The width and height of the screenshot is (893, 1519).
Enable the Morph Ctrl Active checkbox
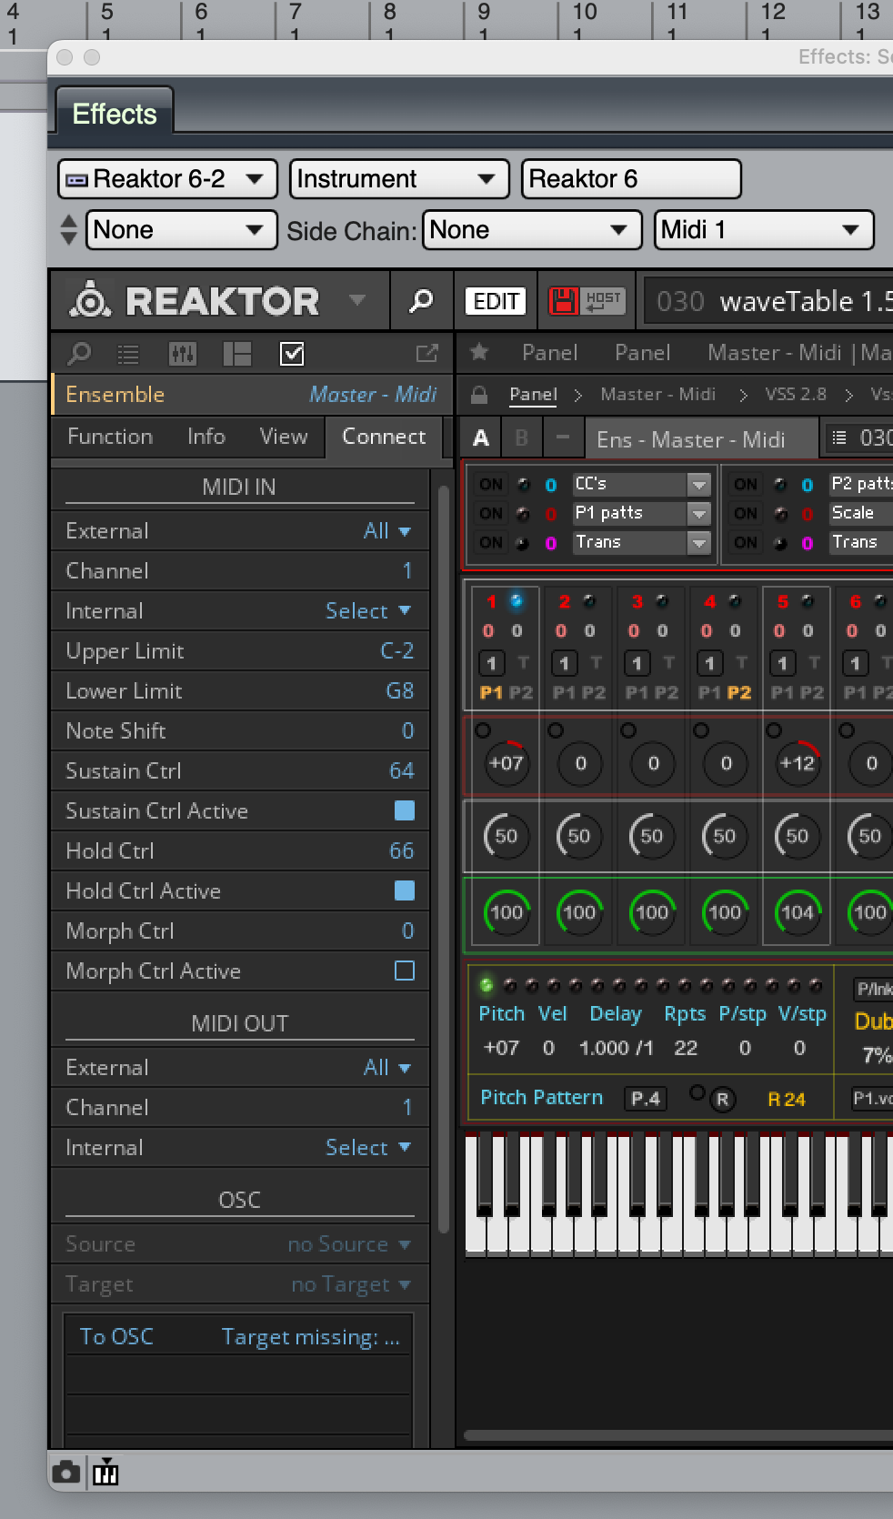point(405,971)
